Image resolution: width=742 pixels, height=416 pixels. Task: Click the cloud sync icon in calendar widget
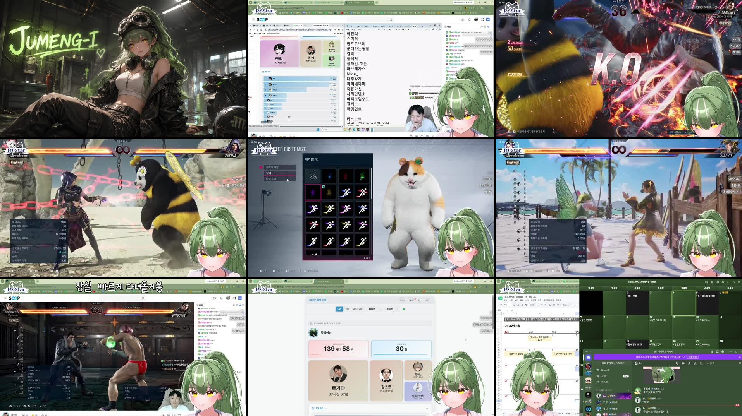[x=717, y=282]
